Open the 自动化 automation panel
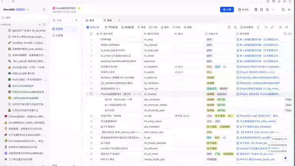 [x=243, y=9]
